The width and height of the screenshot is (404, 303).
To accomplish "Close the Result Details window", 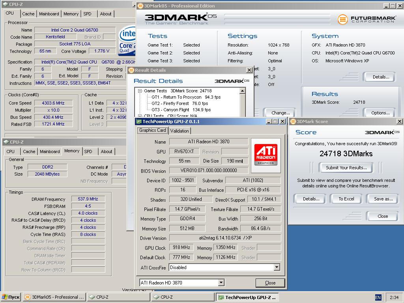I will (x=249, y=70).
